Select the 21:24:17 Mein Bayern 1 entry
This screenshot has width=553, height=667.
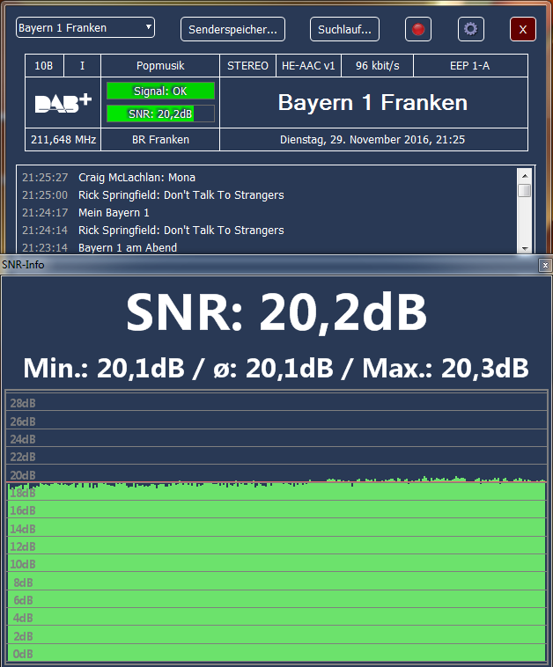114,213
